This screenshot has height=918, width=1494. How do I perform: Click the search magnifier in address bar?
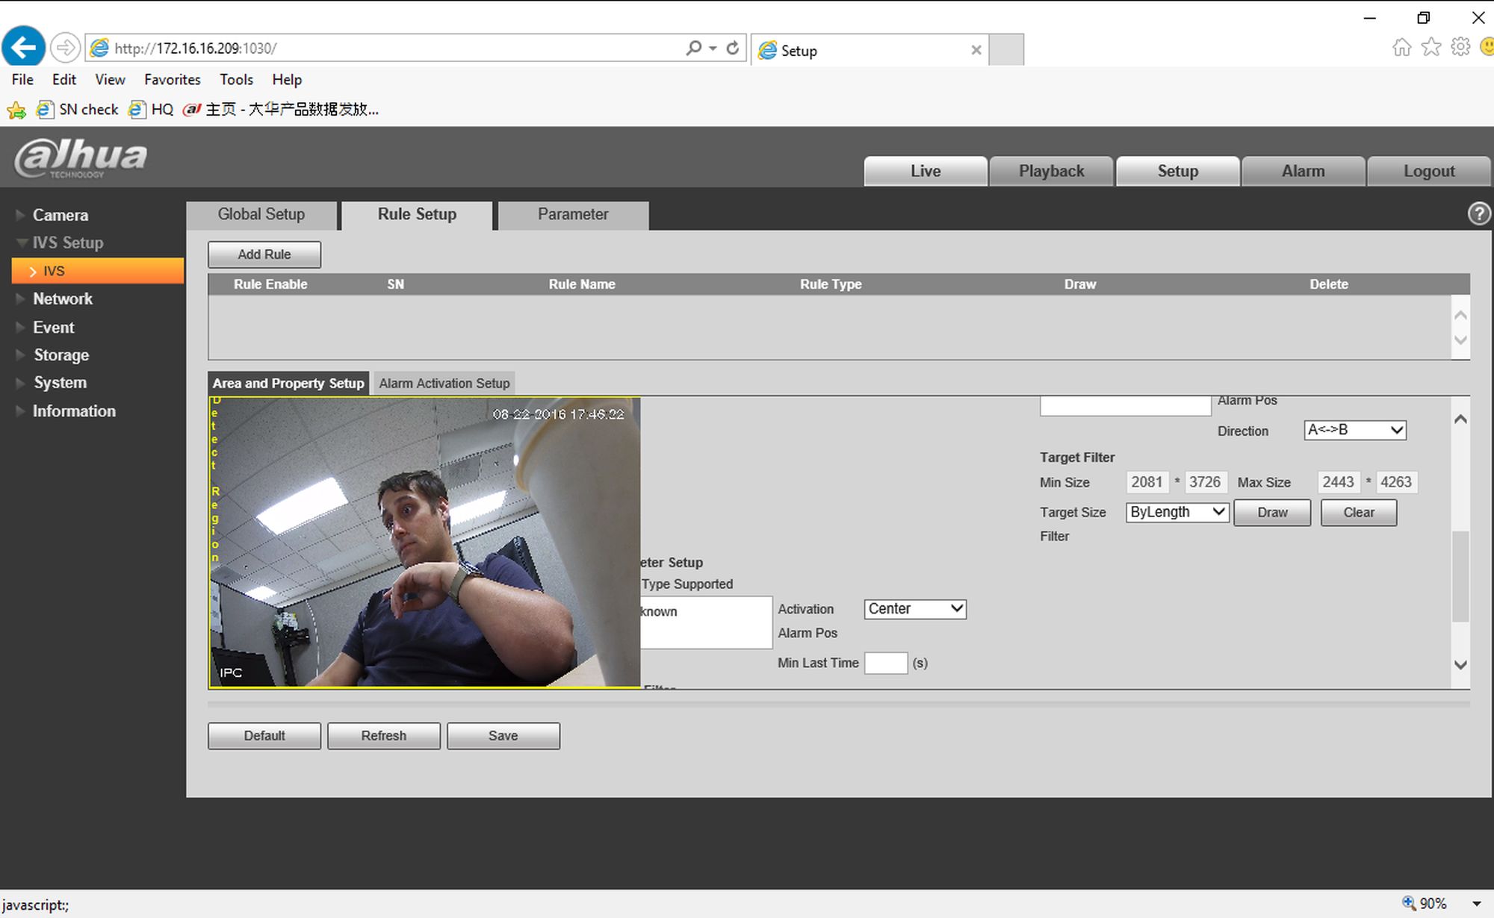pyautogui.click(x=693, y=48)
